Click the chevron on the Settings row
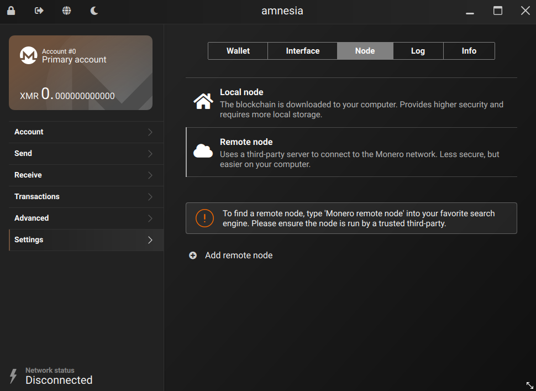536x391 pixels. [150, 240]
